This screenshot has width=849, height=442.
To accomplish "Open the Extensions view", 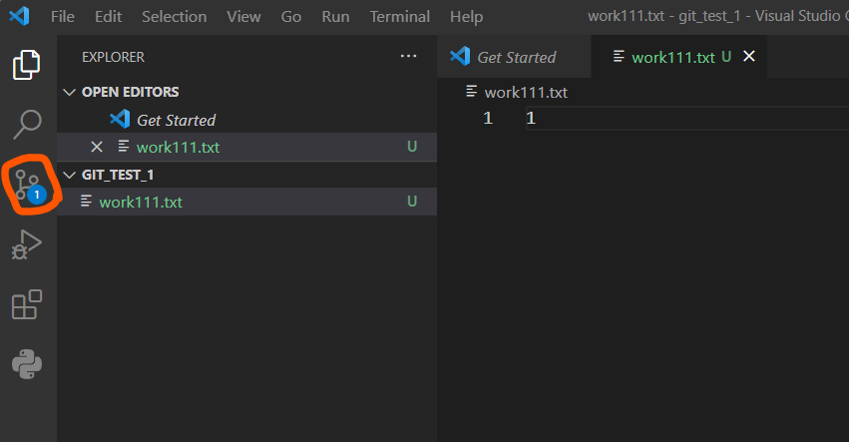I will [27, 304].
